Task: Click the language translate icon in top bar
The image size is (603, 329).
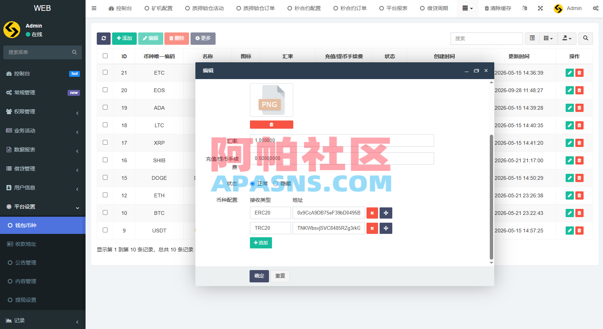Action: (525, 8)
